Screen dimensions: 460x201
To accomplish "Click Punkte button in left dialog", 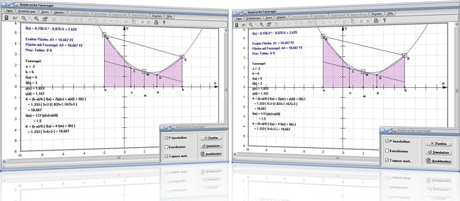I will click(x=211, y=137).
